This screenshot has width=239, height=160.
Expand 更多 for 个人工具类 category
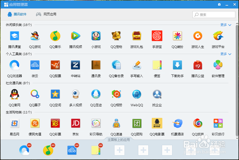click(226, 54)
